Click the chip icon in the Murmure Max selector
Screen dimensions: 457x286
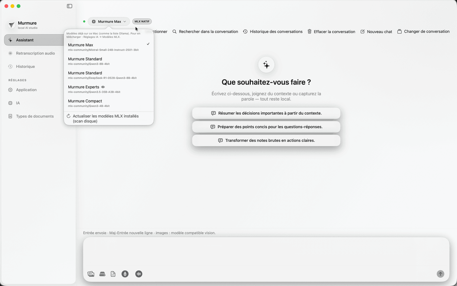pos(94,21)
